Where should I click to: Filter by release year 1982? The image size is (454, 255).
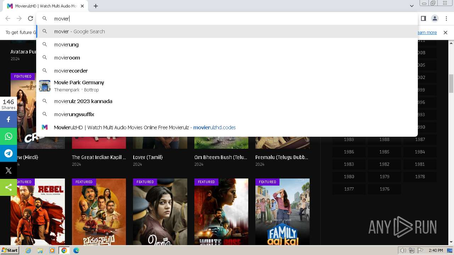(384, 164)
